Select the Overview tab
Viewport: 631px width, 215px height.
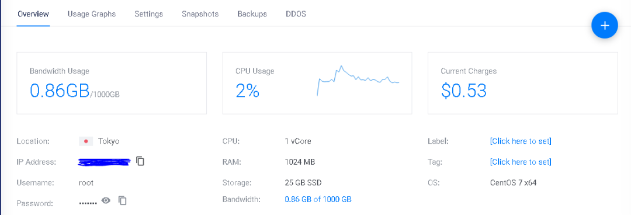point(33,14)
